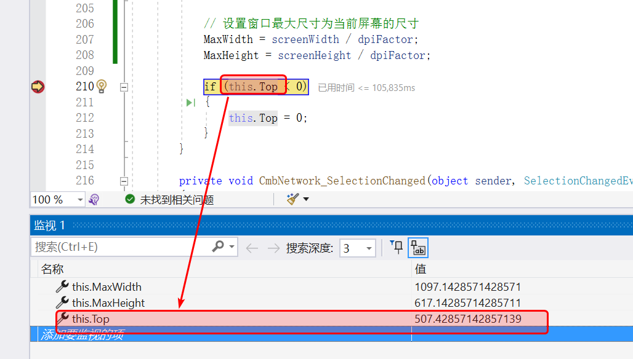Click the wrench icon beside this.MaxWidth
The height and width of the screenshot is (359, 633).
coord(62,286)
